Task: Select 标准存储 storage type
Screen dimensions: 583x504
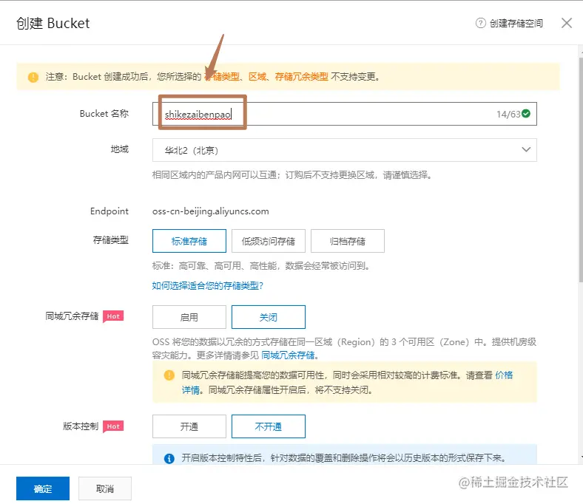Action: pos(189,241)
